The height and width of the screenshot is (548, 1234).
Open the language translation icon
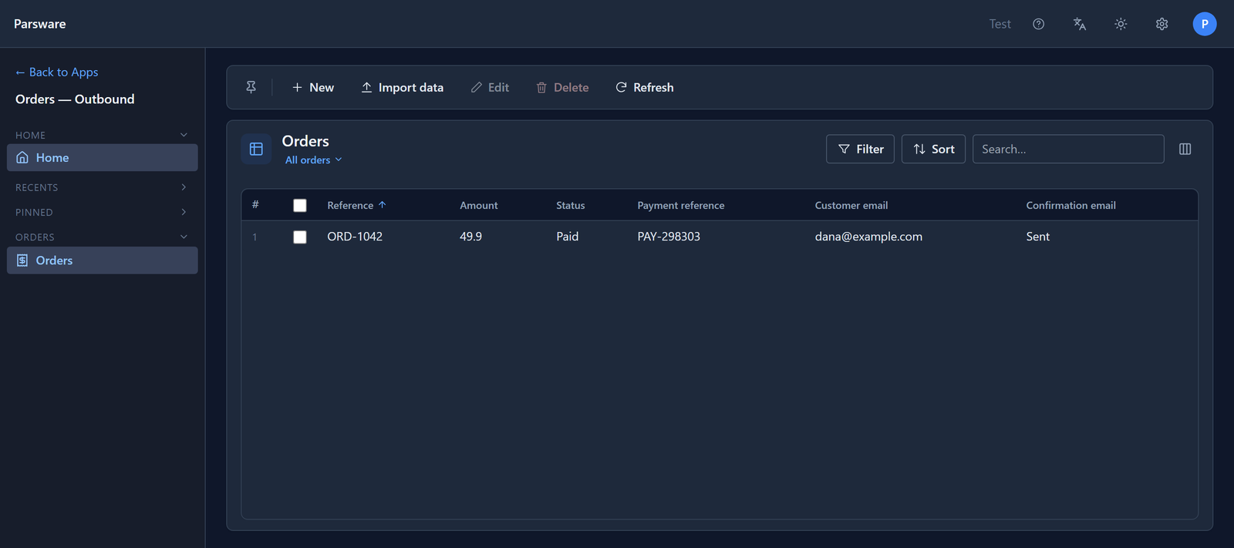(1080, 24)
